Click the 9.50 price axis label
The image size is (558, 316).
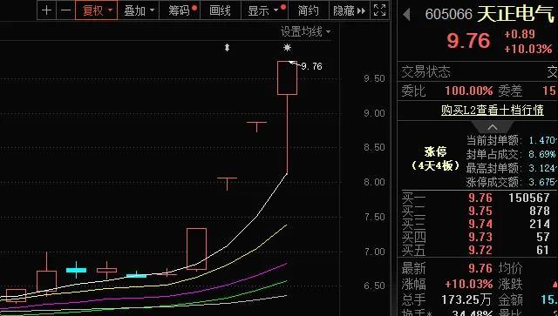(374, 78)
